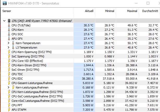The width and height of the screenshot is (160, 112).
Task: Click the 55.000 A maximal EDC value
Action: [132, 79]
